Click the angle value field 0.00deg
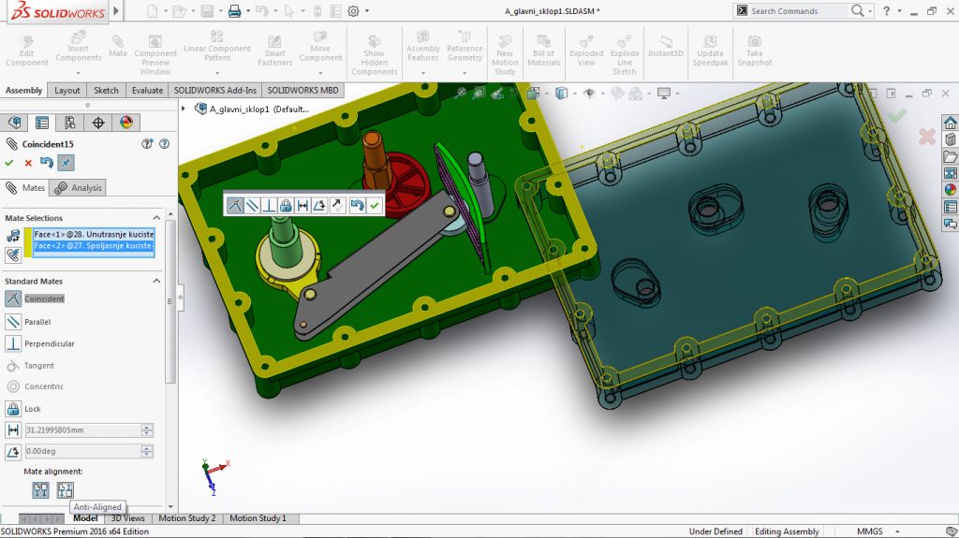Viewport: 959px width, 538px height. pyautogui.click(x=82, y=451)
